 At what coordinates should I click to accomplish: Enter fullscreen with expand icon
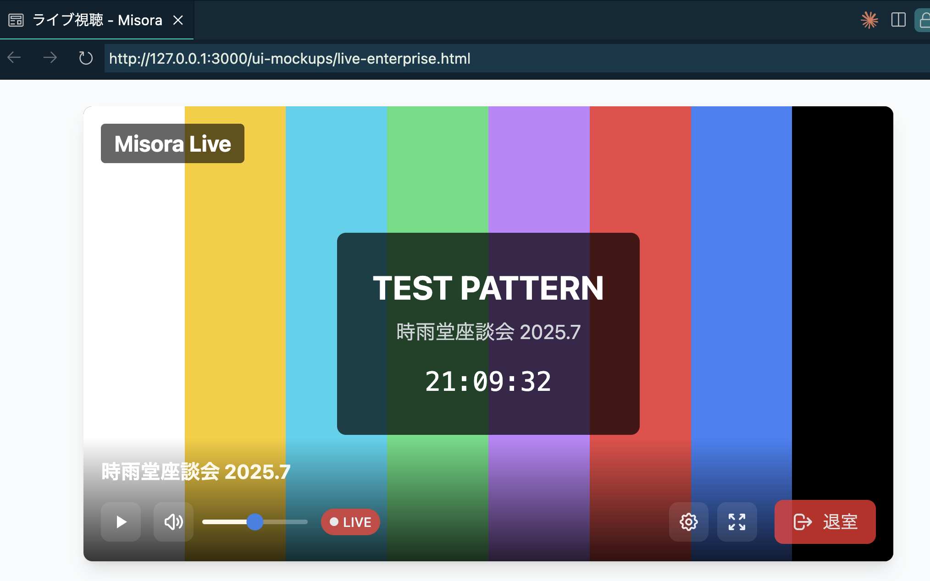(737, 522)
